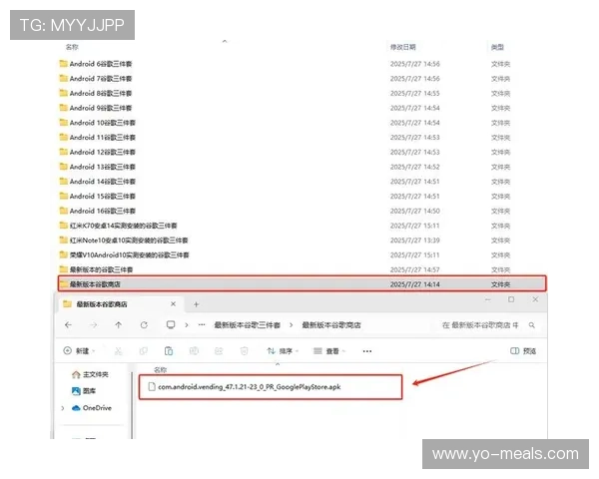
Task: Open the See more ellipsis menu in toolbar
Action: 367,351
